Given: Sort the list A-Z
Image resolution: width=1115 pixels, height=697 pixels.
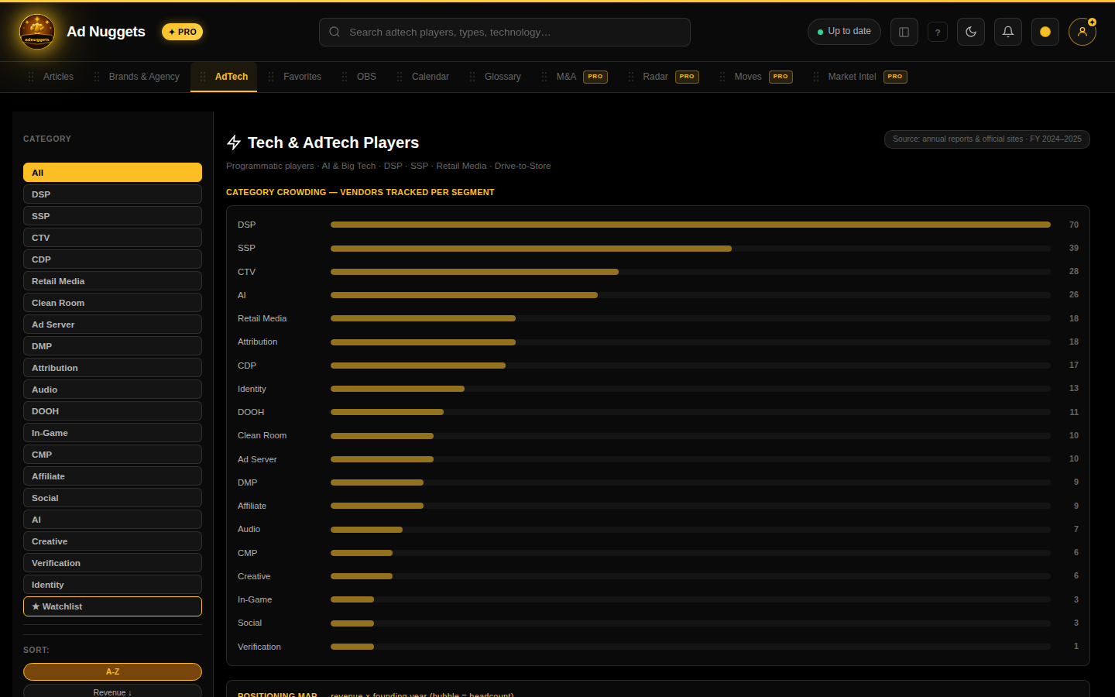Looking at the screenshot, I should [112, 671].
